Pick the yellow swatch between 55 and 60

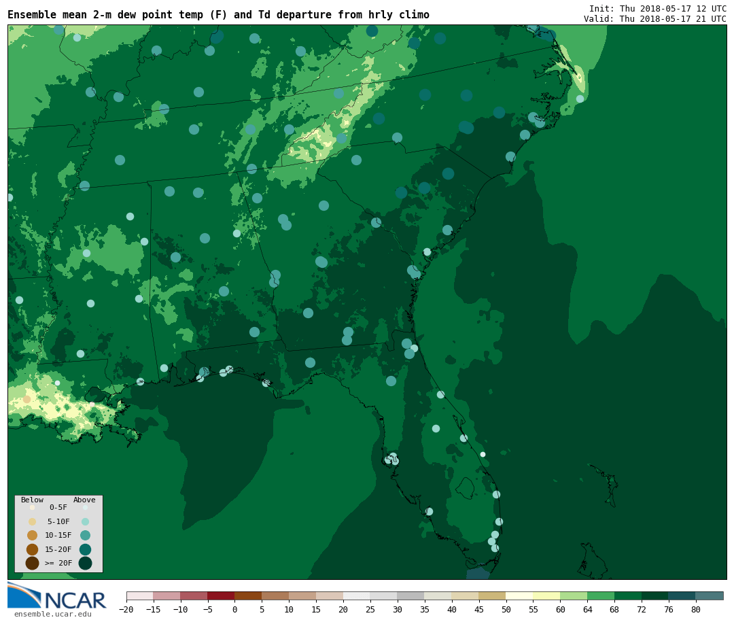pyautogui.click(x=547, y=595)
